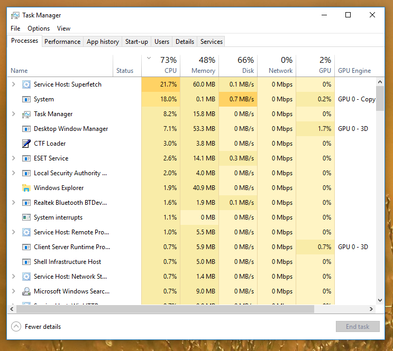Click the Windows Explorer folder icon
Image resolution: width=393 pixels, height=351 pixels.
(x=26, y=188)
